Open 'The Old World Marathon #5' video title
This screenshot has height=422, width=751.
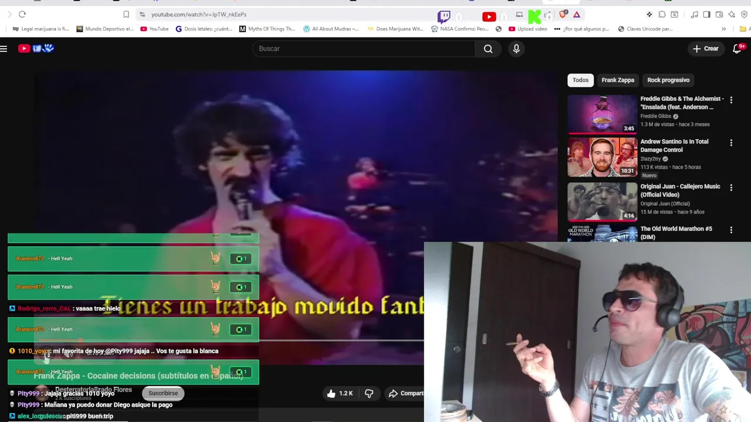coord(676,233)
